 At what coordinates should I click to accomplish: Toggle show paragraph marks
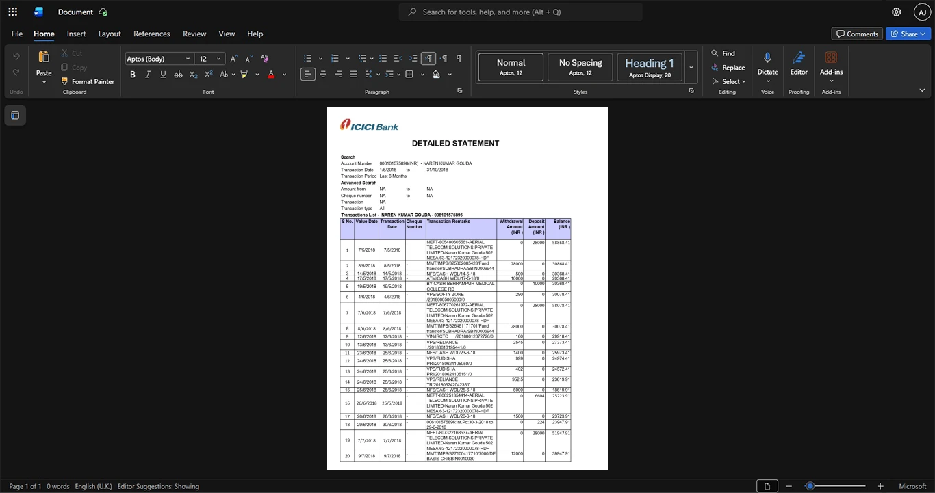click(459, 58)
